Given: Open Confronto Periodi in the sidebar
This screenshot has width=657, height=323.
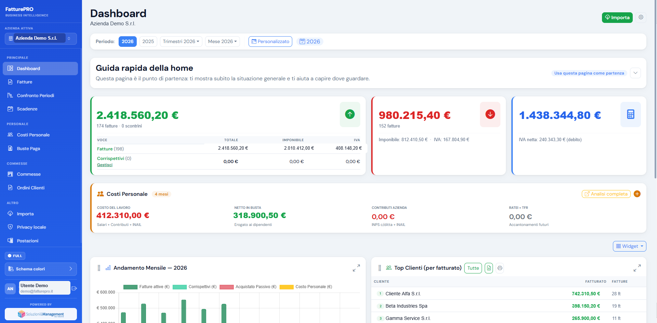Looking at the screenshot, I should pyautogui.click(x=40, y=95).
